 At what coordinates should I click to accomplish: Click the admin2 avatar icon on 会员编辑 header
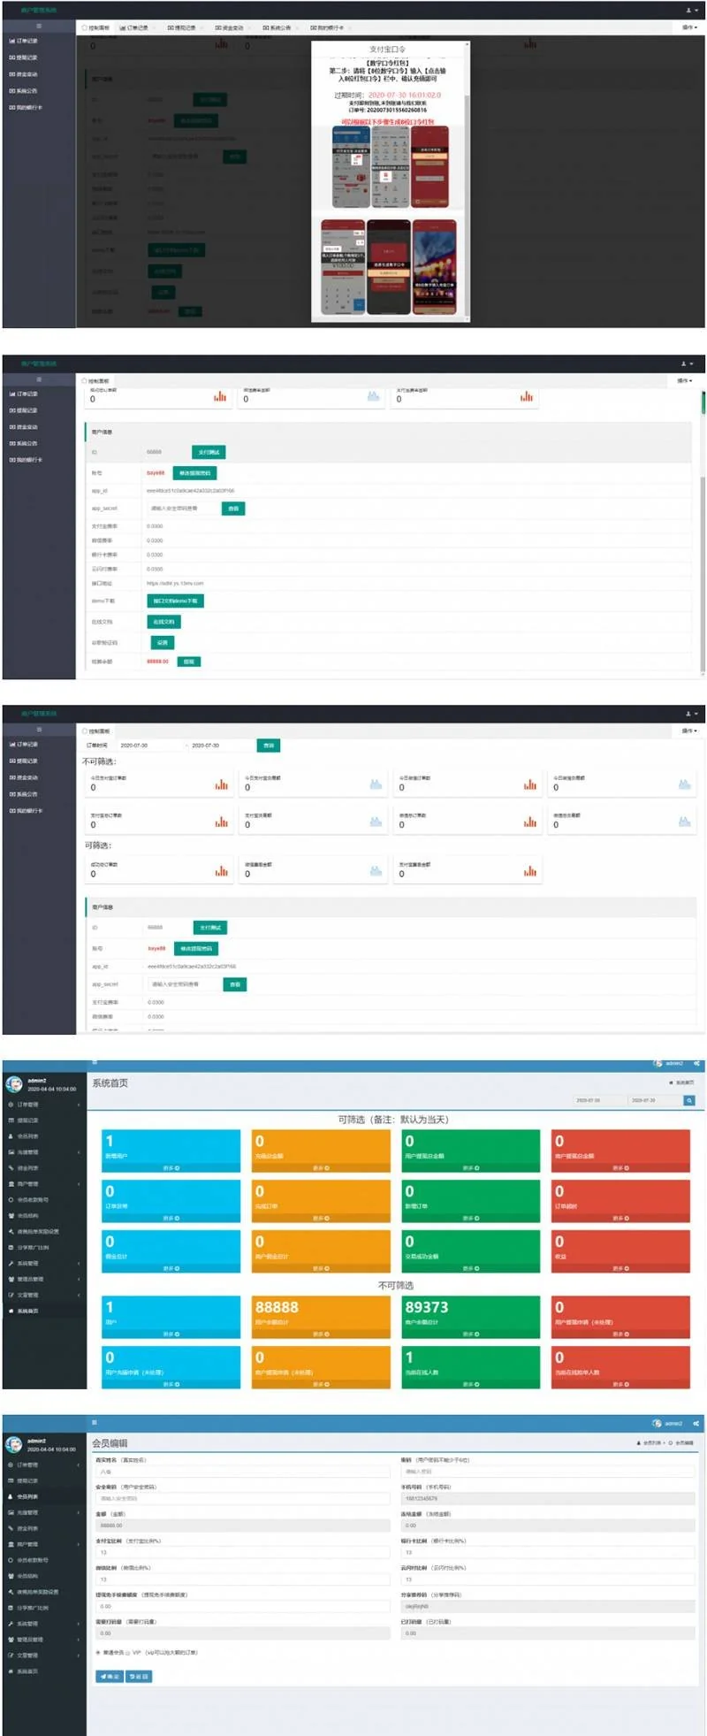(x=657, y=1423)
